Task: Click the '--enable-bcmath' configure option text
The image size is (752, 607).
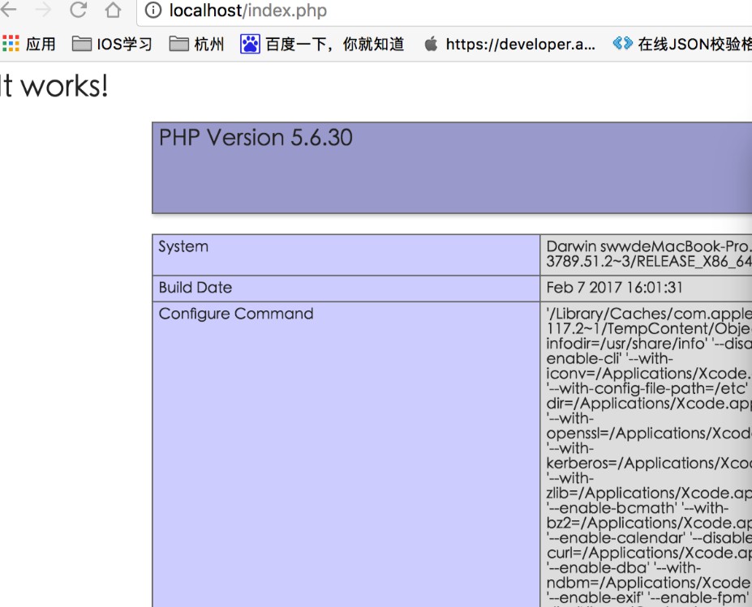Action: point(599,508)
